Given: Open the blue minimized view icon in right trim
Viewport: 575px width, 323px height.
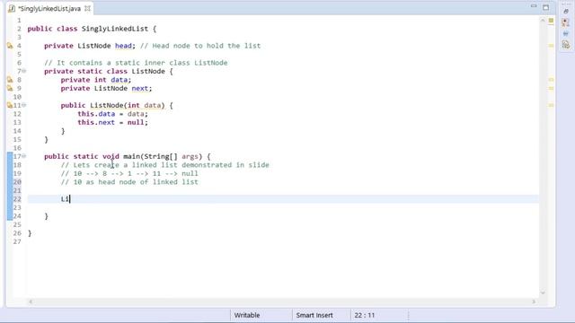Looking at the screenshot, I should coord(565,34).
